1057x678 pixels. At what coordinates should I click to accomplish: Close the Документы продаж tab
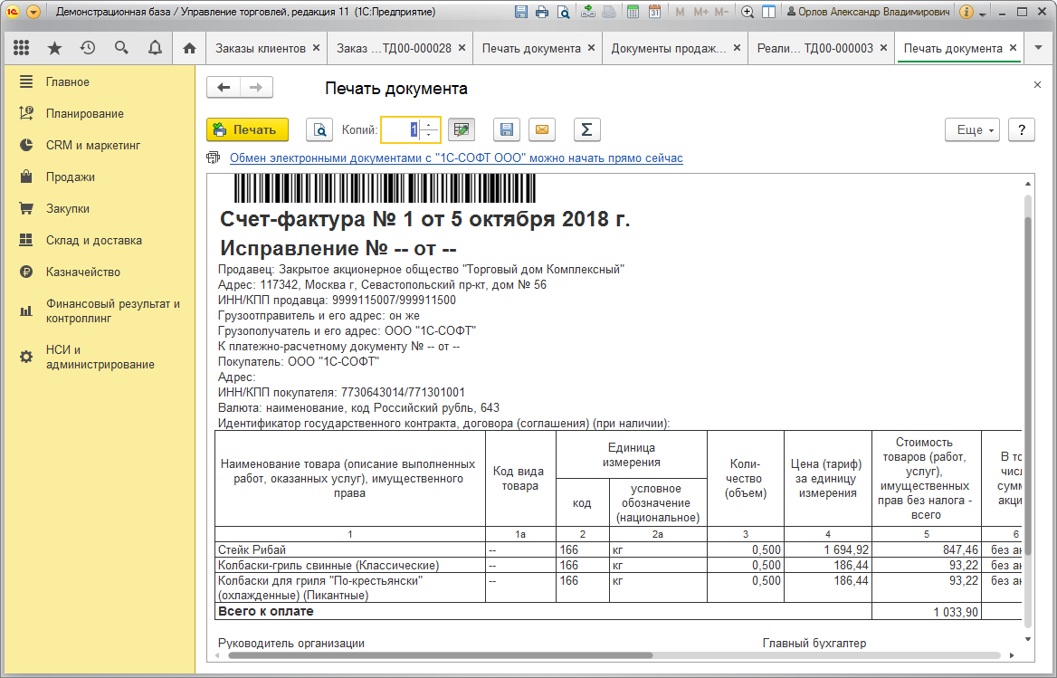coord(737,48)
